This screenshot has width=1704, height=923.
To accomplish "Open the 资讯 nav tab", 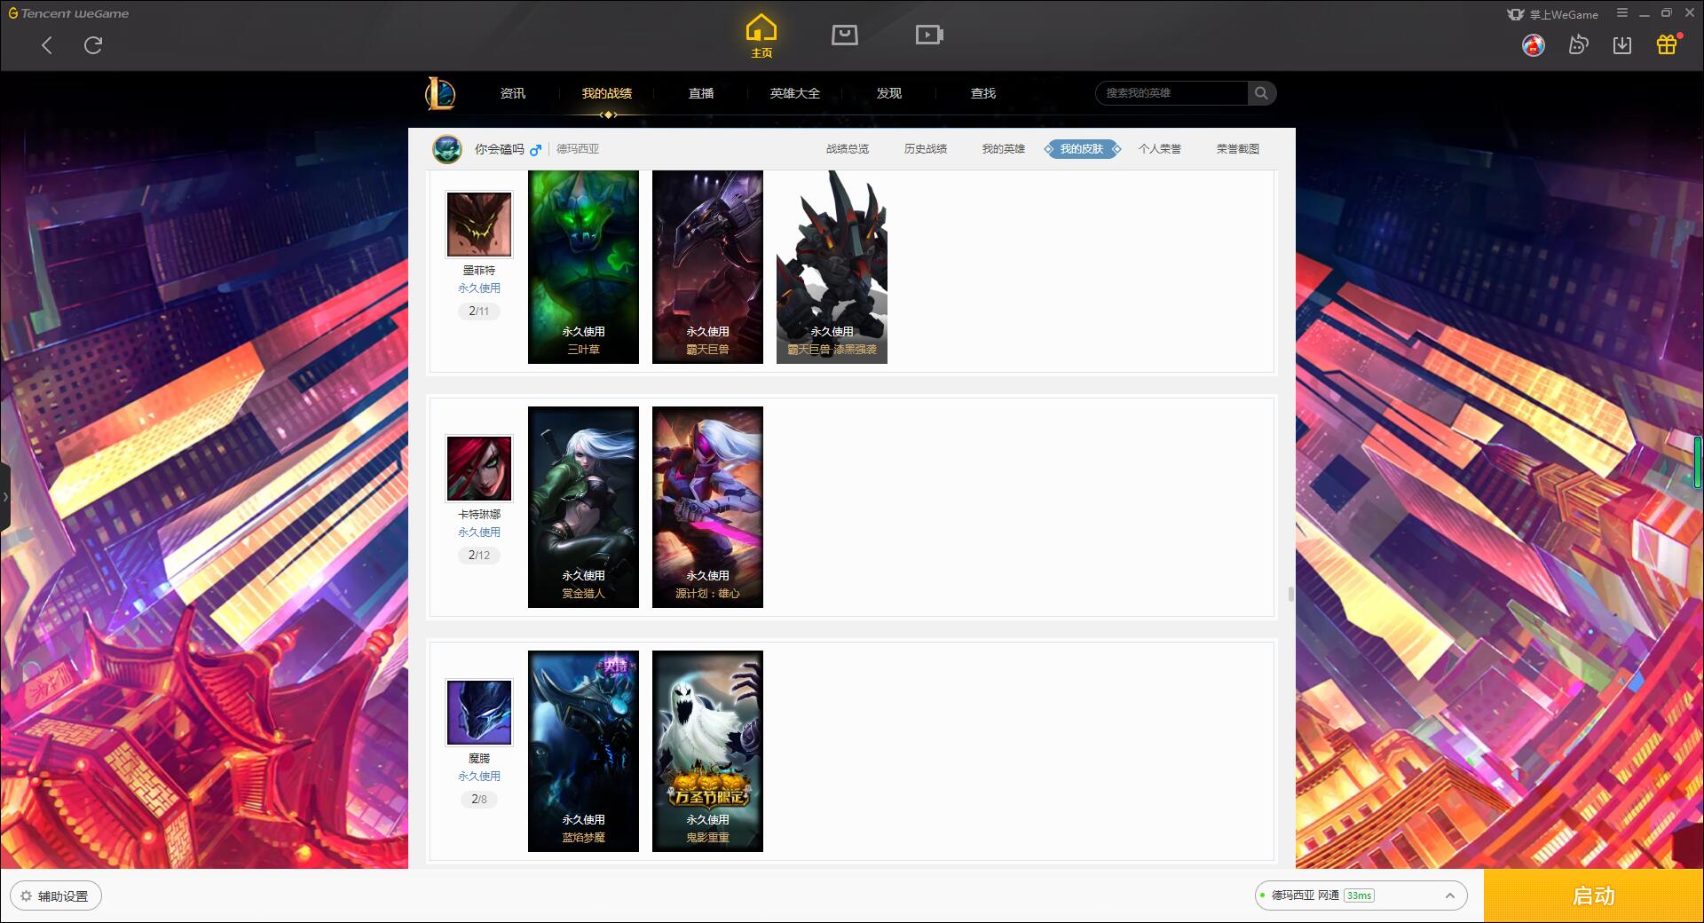I will click(513, 93).
